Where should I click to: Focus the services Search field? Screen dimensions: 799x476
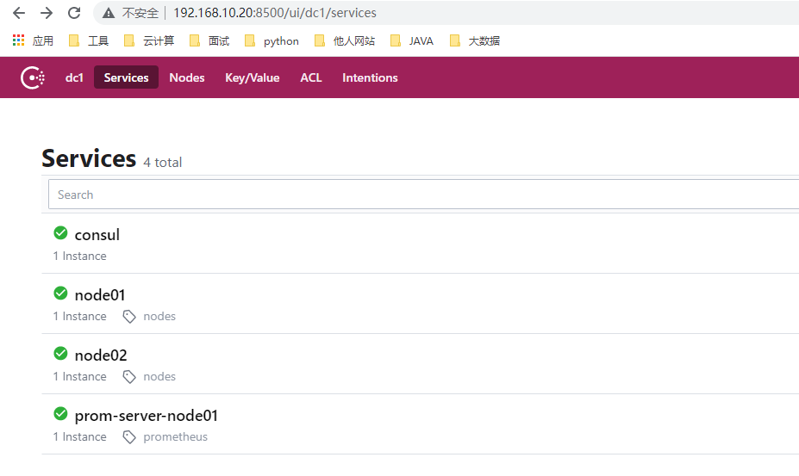coord(423,195)
